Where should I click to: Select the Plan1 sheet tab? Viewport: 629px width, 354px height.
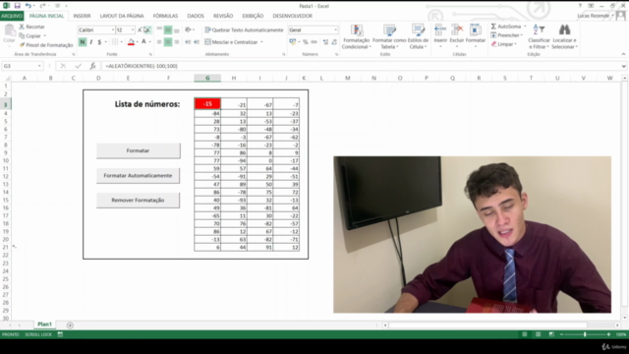[x=44, y=324]
